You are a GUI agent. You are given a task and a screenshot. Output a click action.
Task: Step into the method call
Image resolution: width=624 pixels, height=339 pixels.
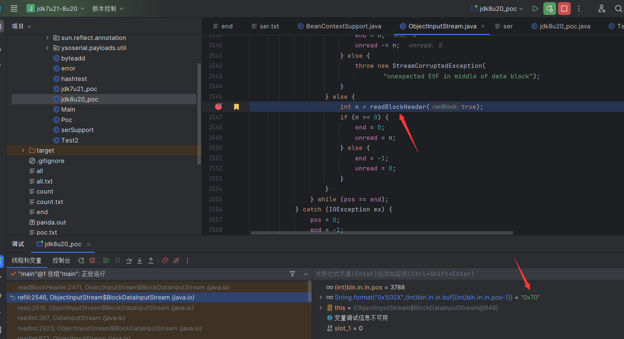coord(140,260)
